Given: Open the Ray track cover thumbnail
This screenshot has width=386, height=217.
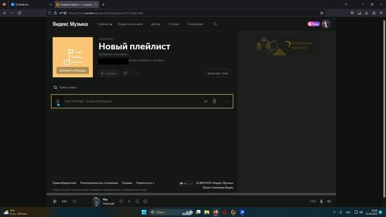Looking at the screenshot, I should [96, 201].
